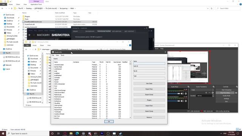Click the Plugins button in Assets info

click(149, 100)
